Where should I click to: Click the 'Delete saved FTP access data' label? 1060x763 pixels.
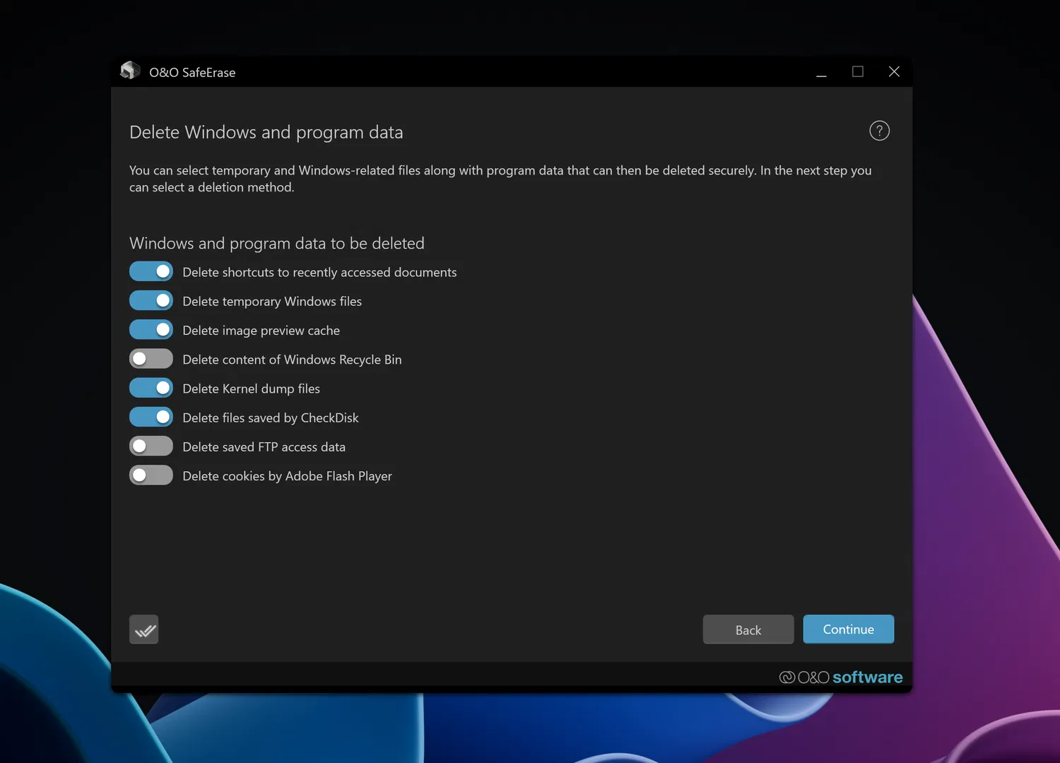tap(264, 446)
